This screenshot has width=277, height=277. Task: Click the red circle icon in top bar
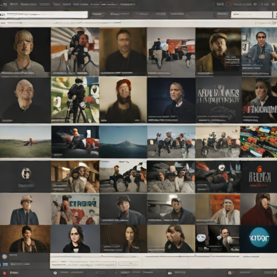click(x=228, y=4)
